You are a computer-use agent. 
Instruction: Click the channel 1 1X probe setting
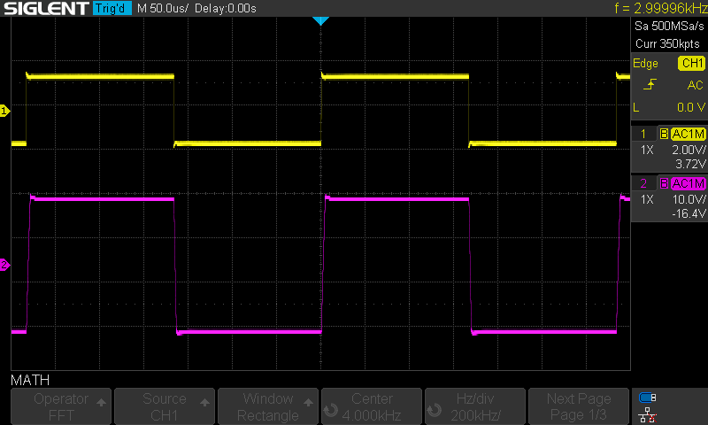(x=647, y=150)
